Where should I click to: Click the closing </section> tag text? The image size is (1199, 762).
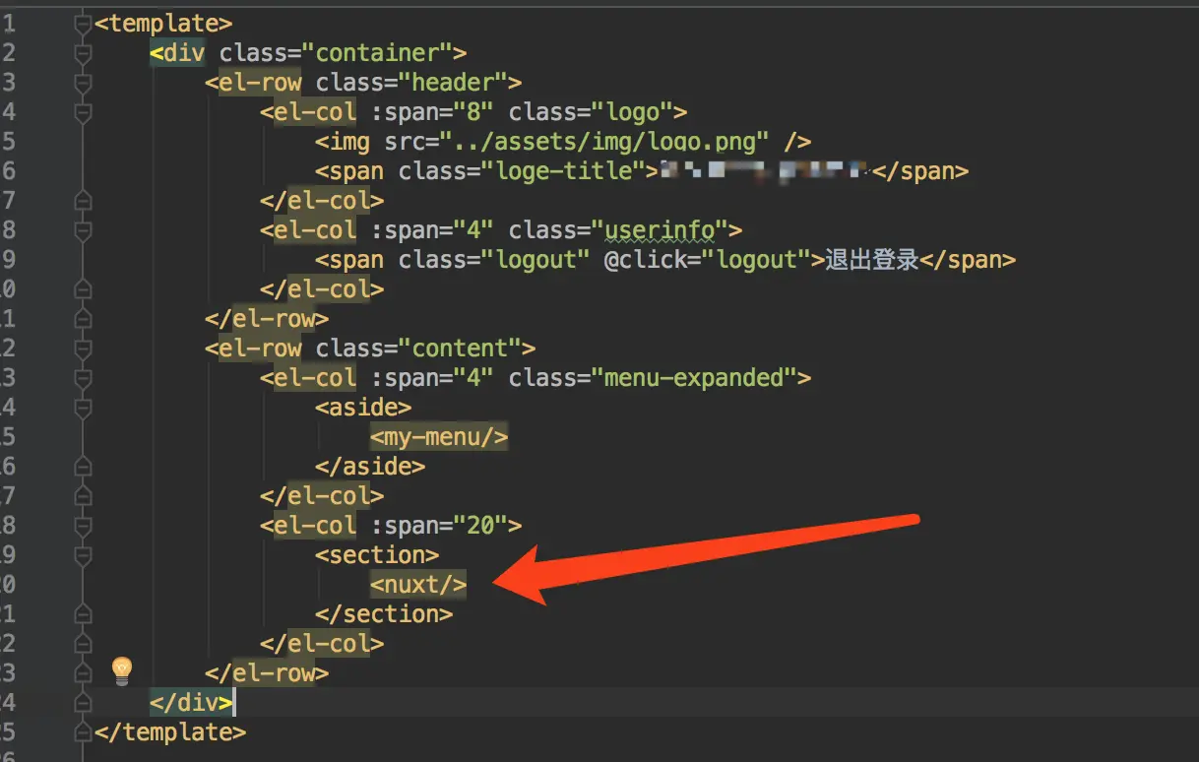(384, 614)
